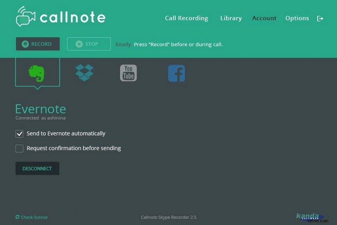This screenshot has width=337, height=225.
Task: Switch to the Account tab
Action: (x=264, y=18)
